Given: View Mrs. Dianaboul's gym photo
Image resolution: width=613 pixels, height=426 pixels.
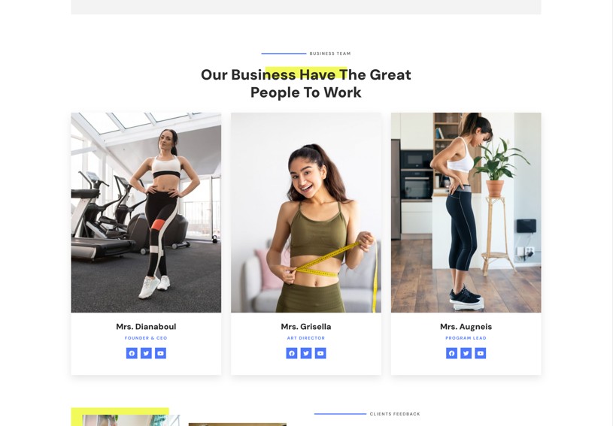Looking at the screenshot, I should (146, 213).
